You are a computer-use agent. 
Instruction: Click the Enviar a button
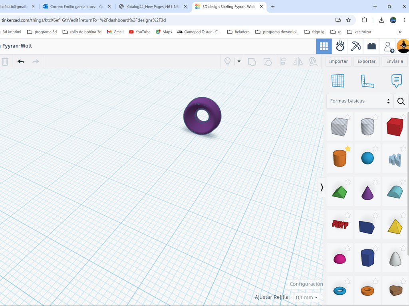click(x=395, y=61)
